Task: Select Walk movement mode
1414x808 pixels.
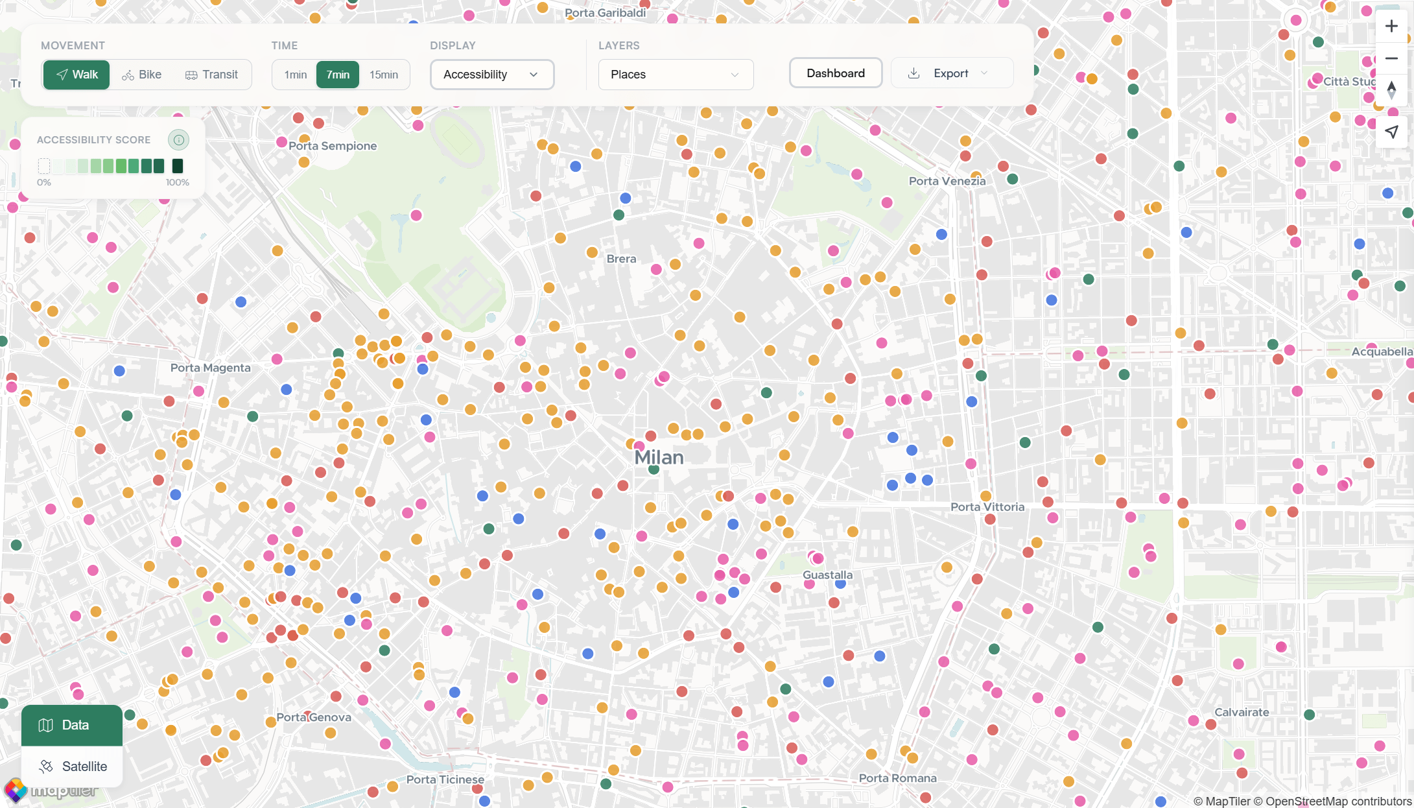Action: 77,75
